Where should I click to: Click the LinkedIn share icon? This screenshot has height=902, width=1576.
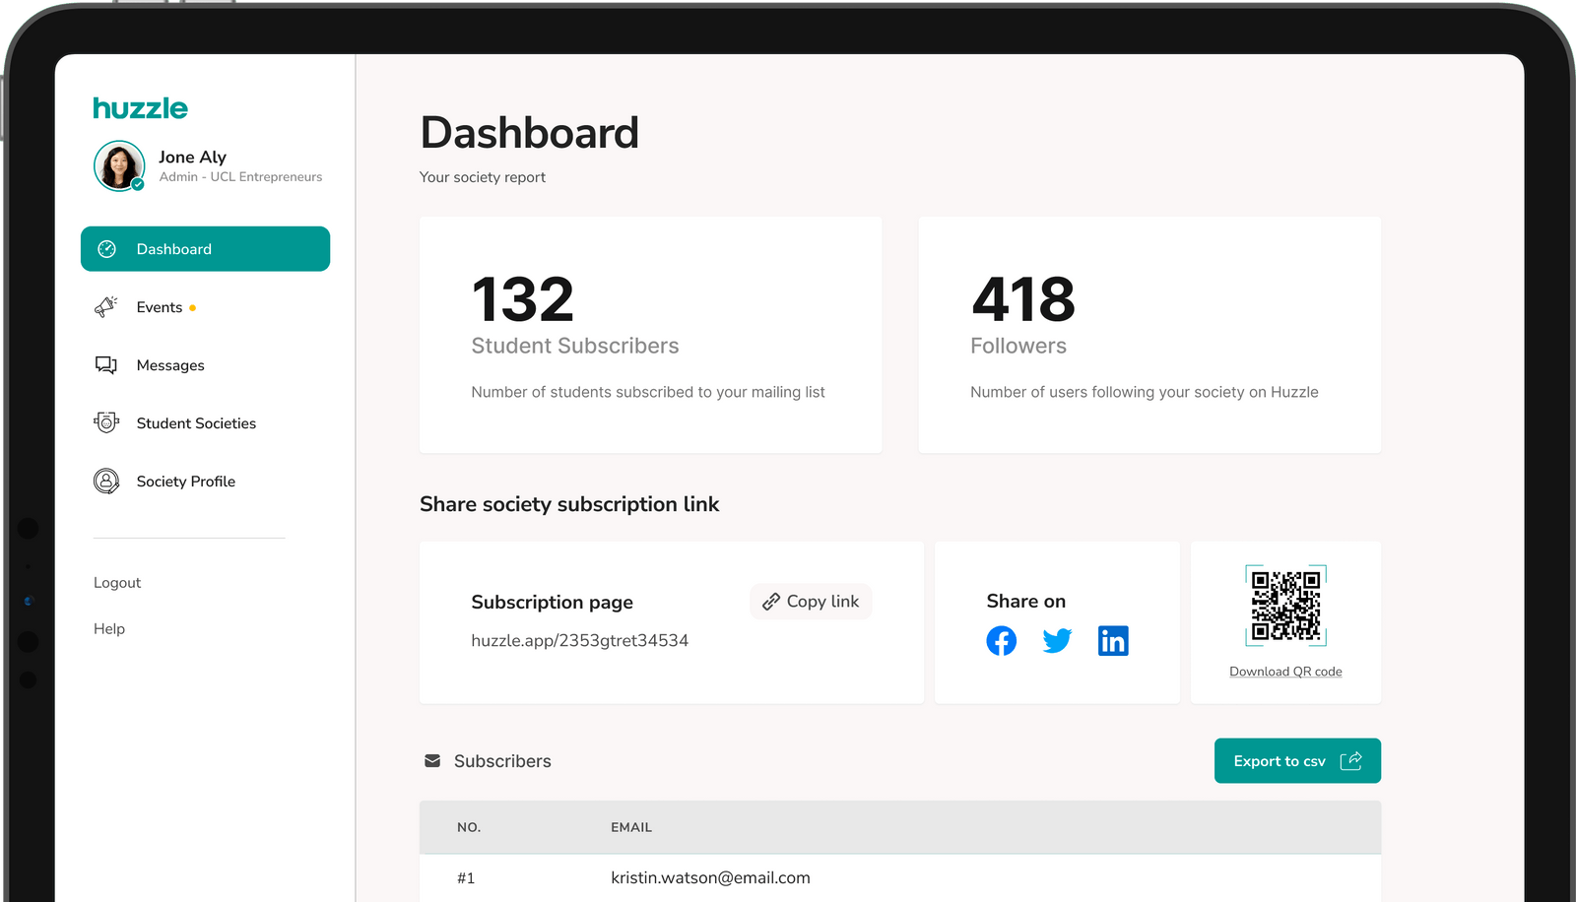coord(1113,641)
